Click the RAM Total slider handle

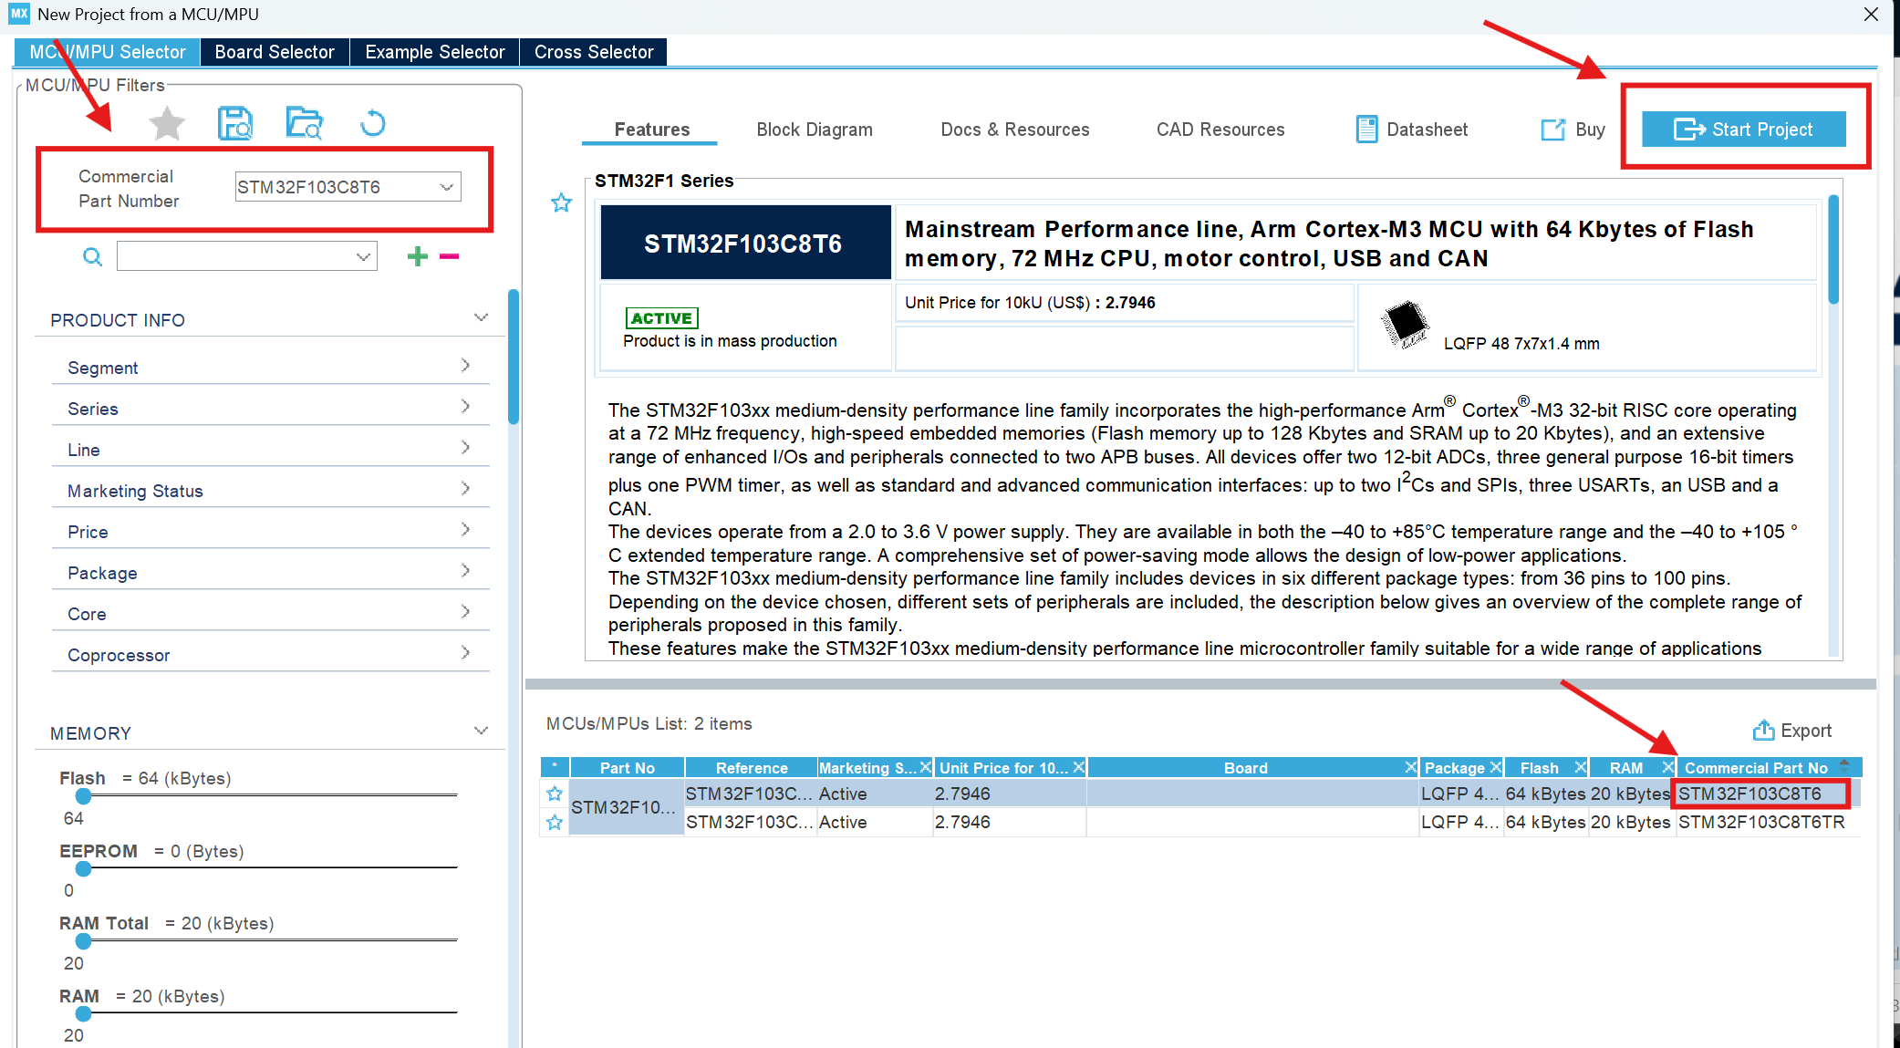click(83, 940)
